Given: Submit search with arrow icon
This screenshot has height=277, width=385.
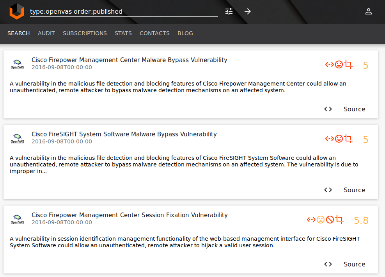Looking at the screenshot, I should 247,11.
